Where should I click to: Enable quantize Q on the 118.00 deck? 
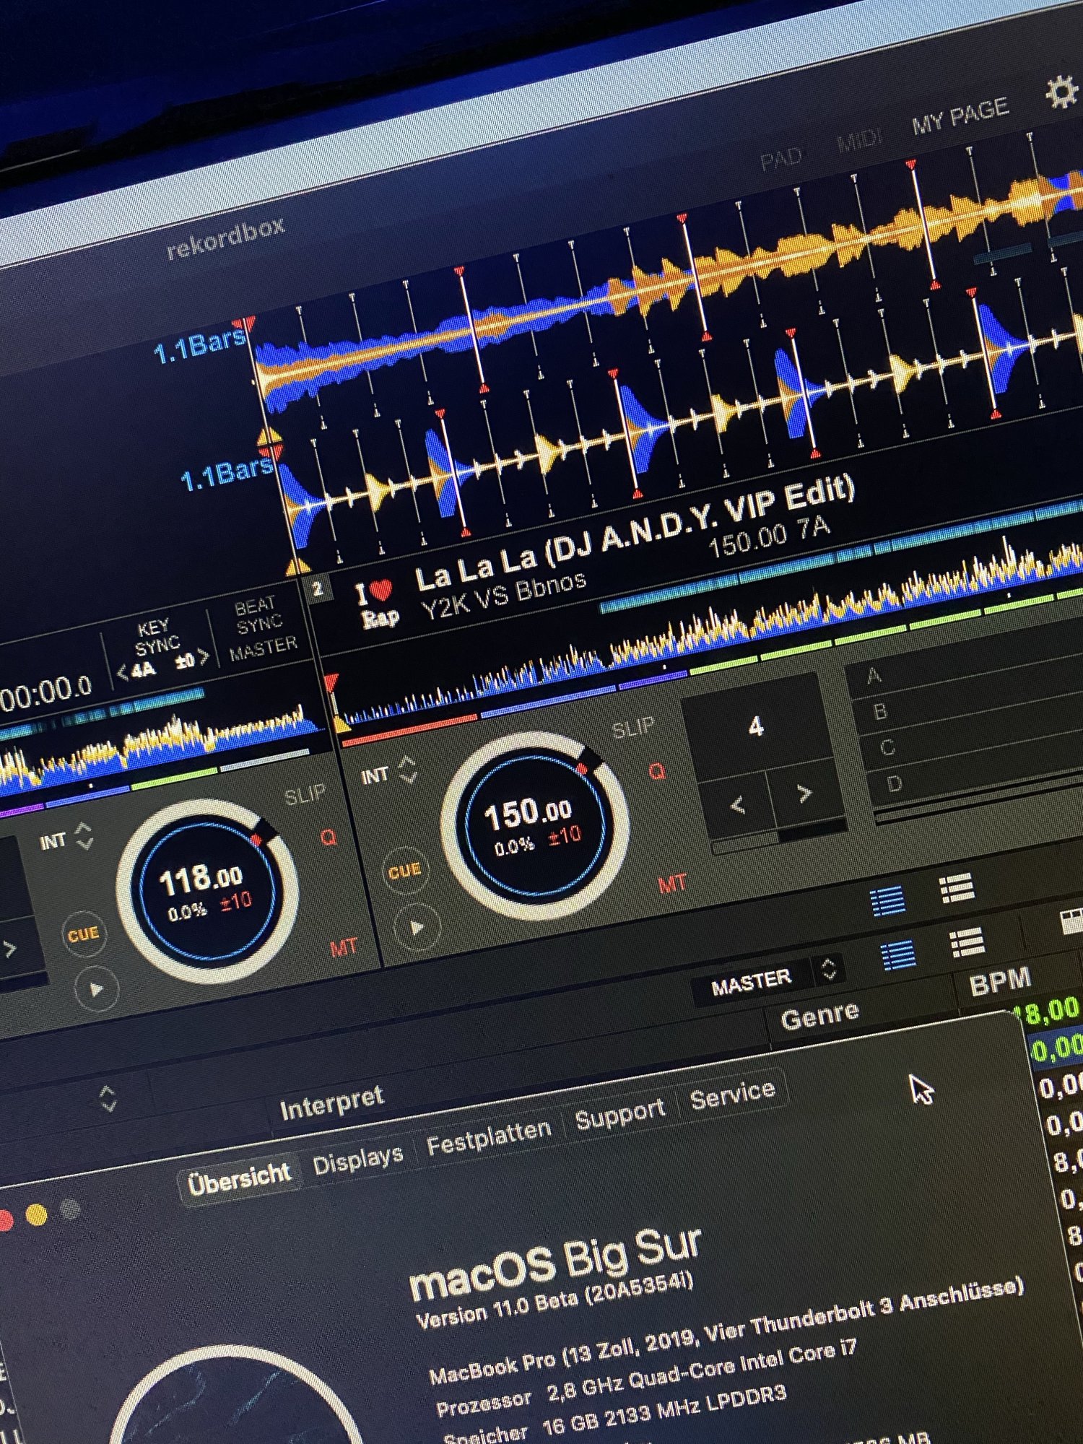(x=328, y=838)
